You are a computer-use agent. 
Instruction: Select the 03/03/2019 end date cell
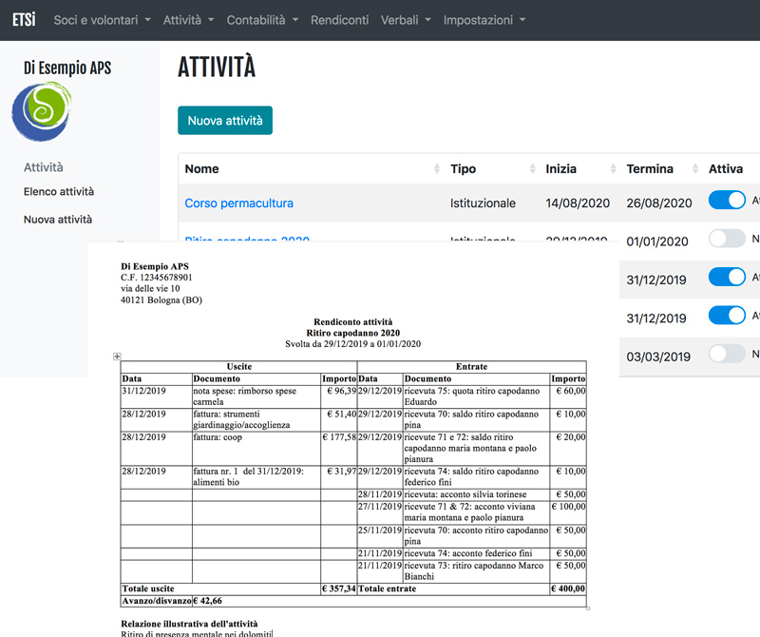658,357
